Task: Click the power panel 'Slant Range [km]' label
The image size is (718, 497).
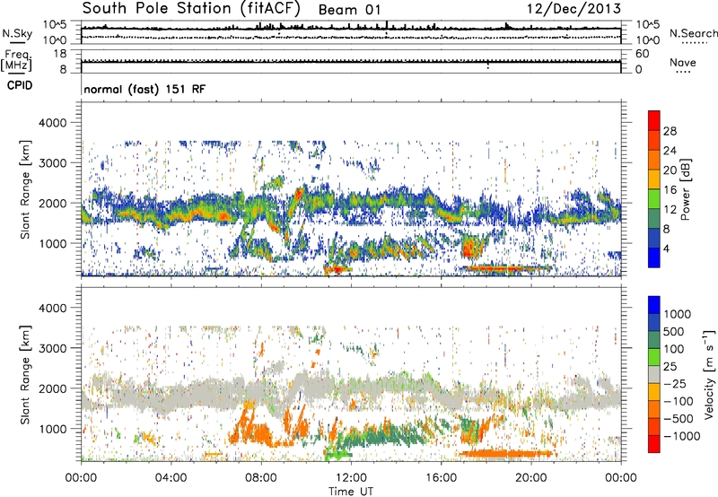Action: (25, 189)
